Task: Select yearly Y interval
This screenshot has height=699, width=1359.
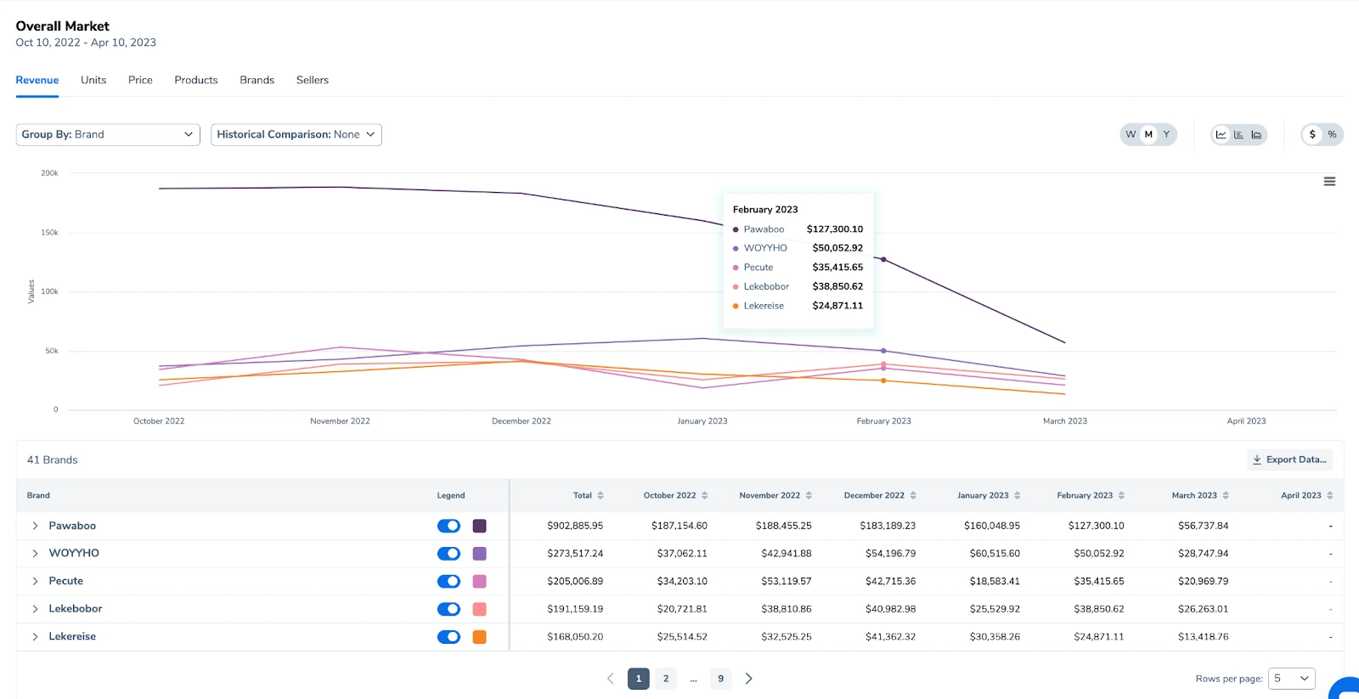Action: (1166, 134)
